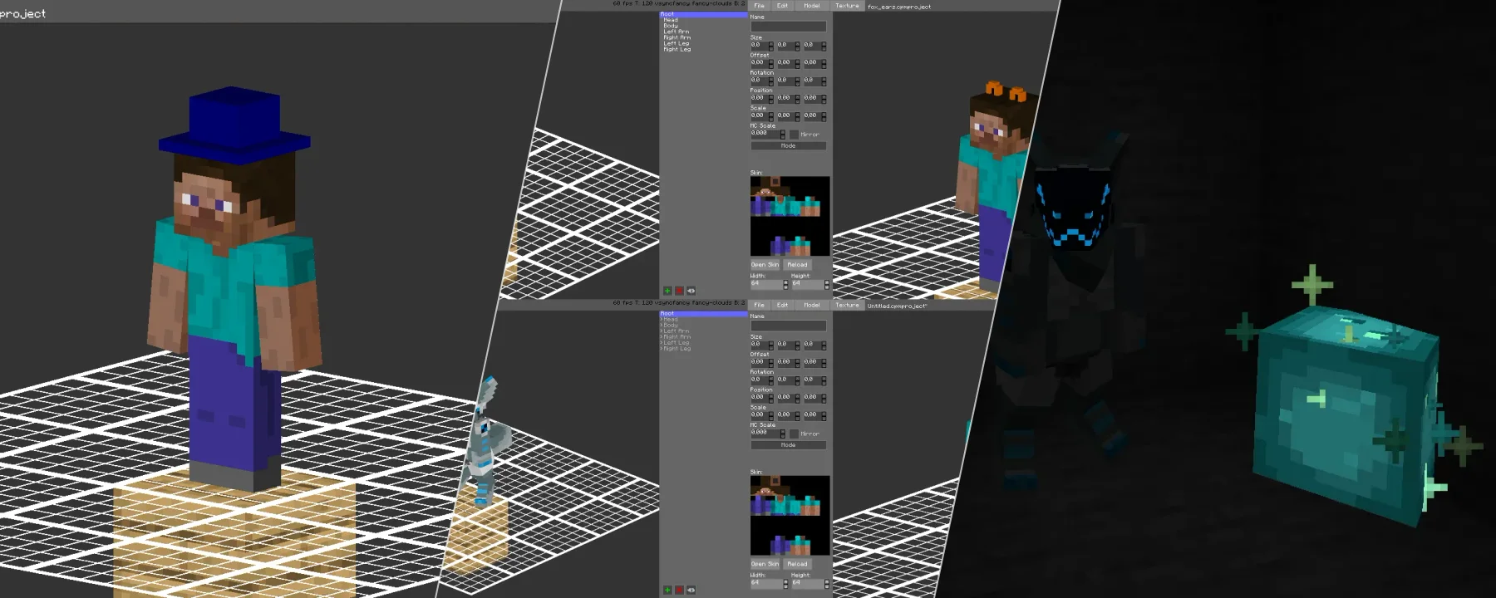Viewport: 1496px width, 598px height.
Task: Enable Mirror checkbox in fox_ears editor
Action: click(x=794, y=134)
